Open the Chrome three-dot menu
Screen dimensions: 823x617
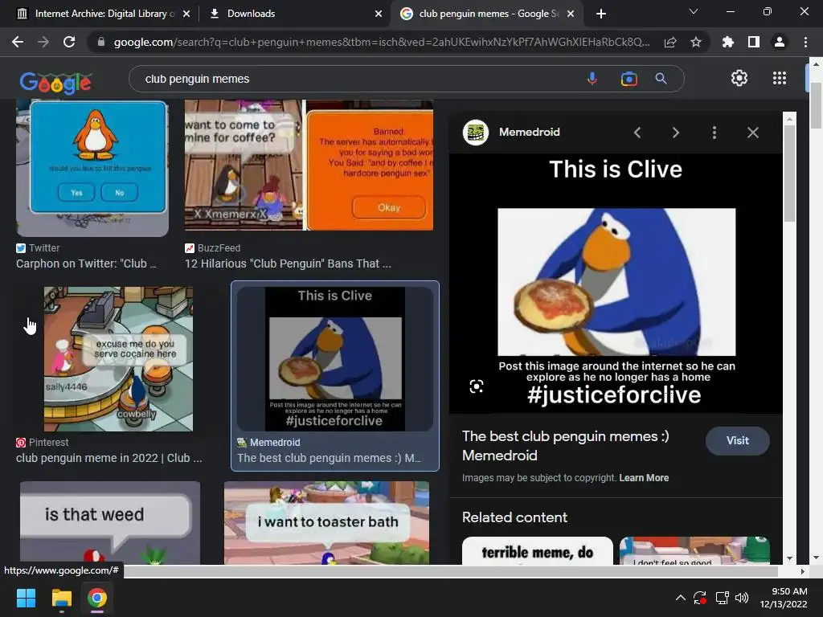coord(805,42)
